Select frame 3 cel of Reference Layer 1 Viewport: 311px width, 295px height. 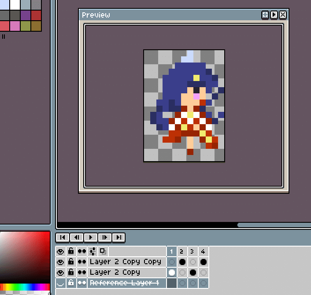point(193,283)
